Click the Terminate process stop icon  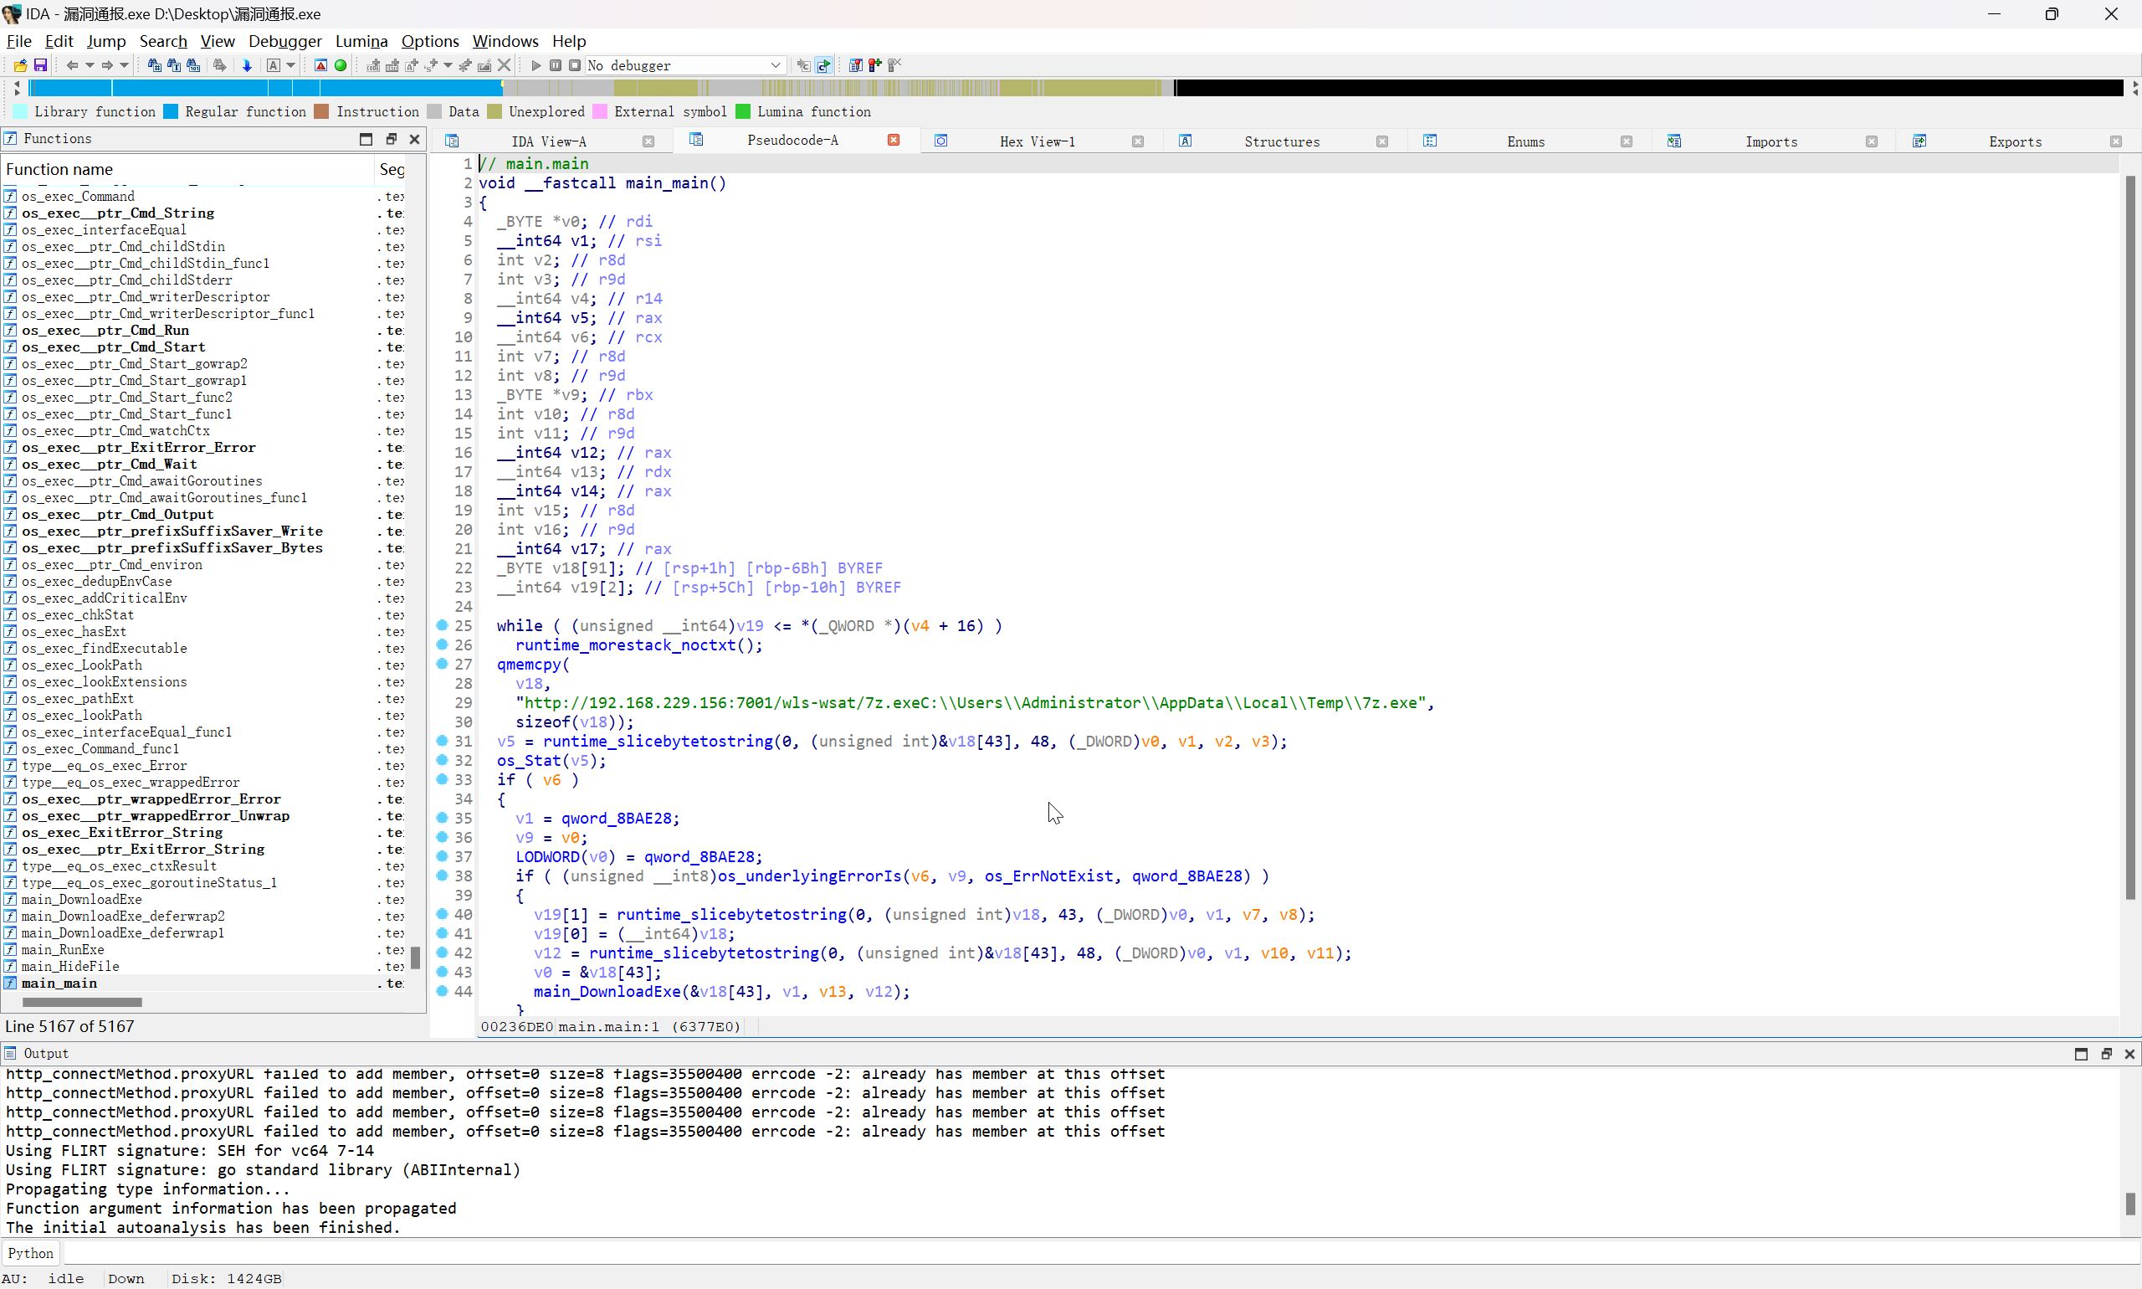(x=575, y=65)
